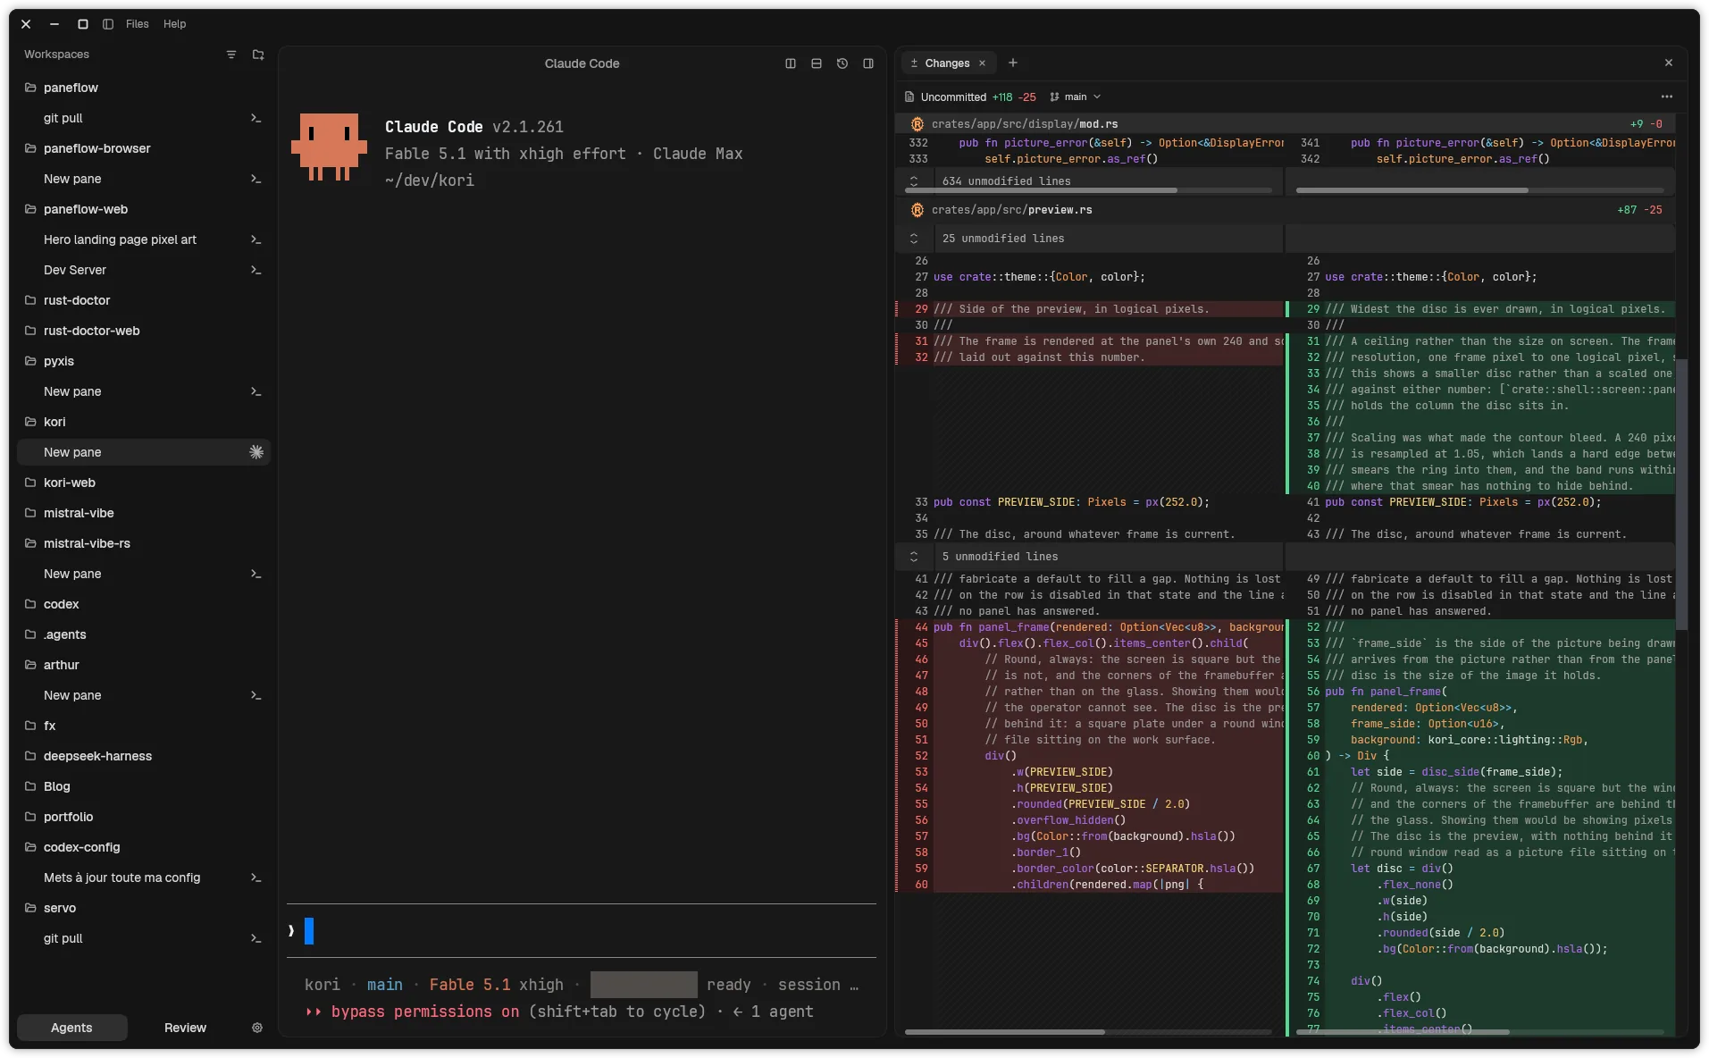Split Claude Code pane horizontally
This screenshot has width=1709, height=1058.
tap(817, 63)
